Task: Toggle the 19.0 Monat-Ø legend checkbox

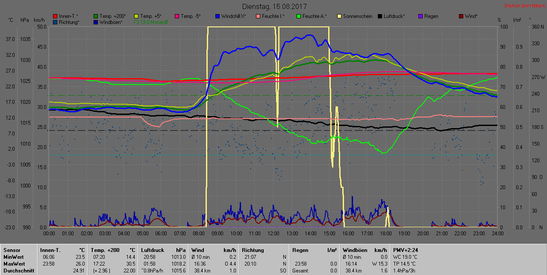Action: (136, 22)
